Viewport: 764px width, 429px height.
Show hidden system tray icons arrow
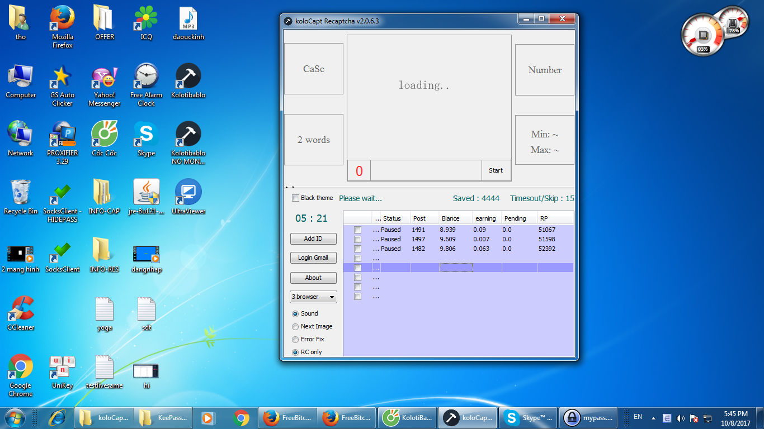click(653, 418)
